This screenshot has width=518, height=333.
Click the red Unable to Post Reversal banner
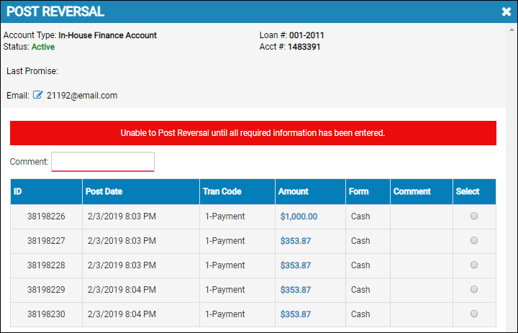click(253, 133)
